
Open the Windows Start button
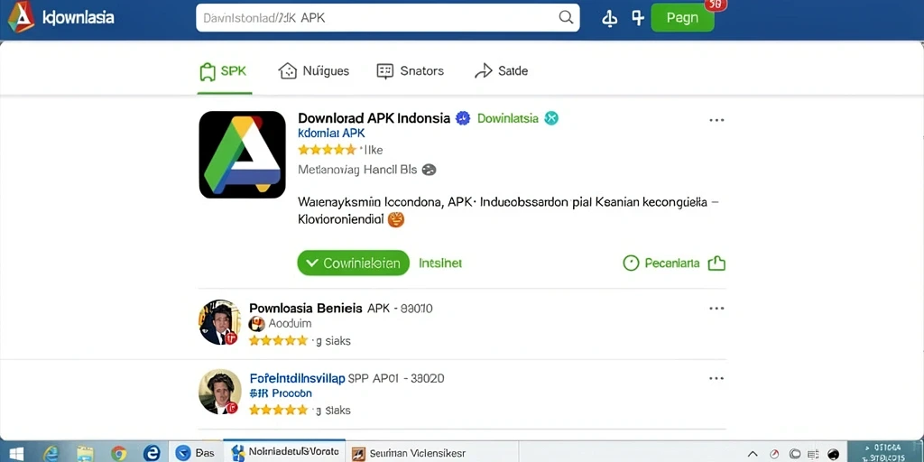click(x=15, y=452)
